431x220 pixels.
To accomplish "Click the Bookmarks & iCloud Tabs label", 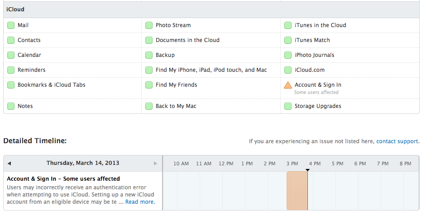I will point(52,85).
